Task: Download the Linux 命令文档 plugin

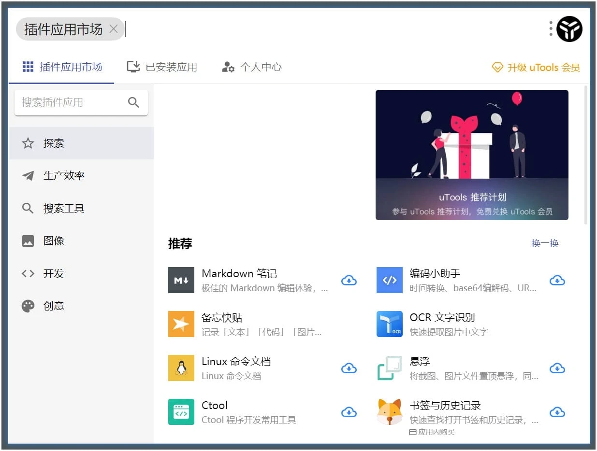Action: (349, 368)
